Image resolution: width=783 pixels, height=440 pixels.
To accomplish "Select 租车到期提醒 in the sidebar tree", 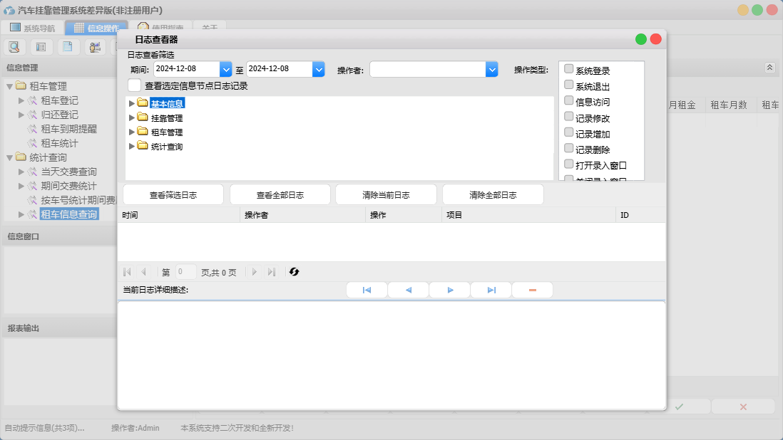I will pyautogui.click(x=68, y=129).
